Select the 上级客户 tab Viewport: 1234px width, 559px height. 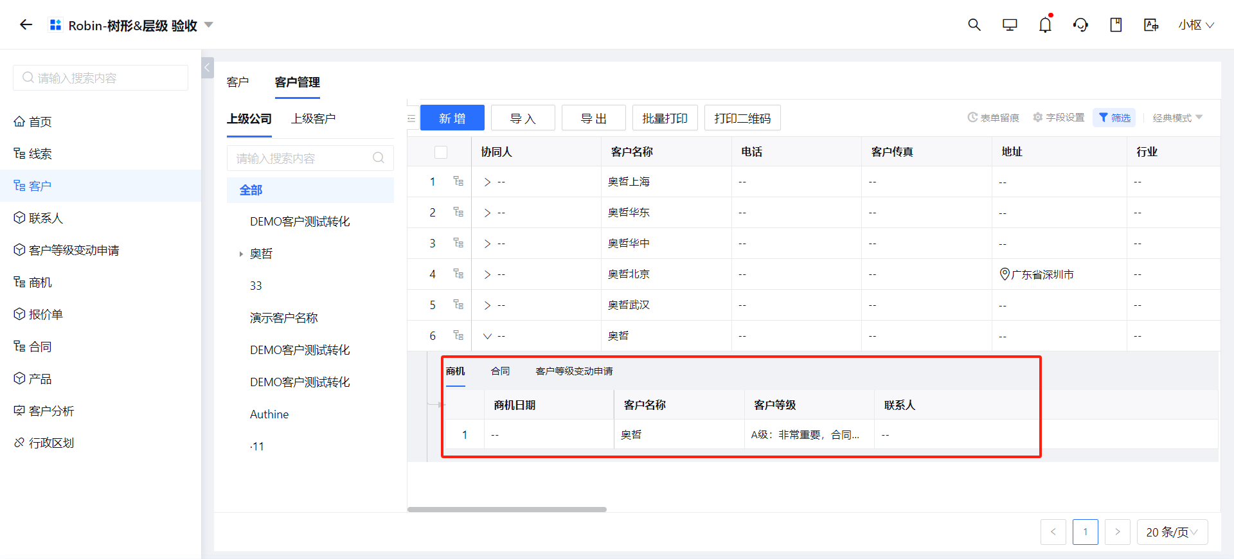[313, 119]
